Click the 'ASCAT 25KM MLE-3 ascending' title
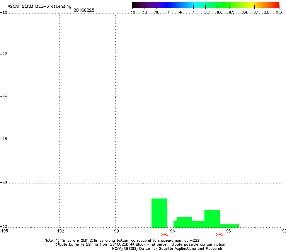The height and width of the screenshot is (251, 286). tap(39, 7)
